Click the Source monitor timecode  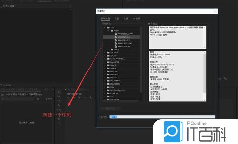5,85
